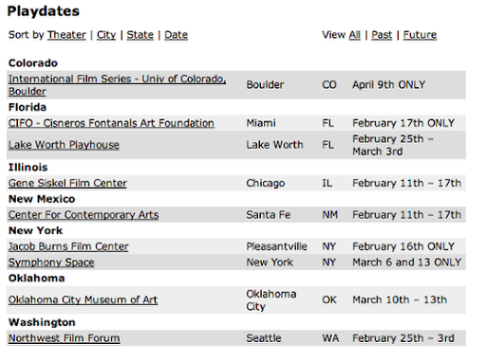The height and width of the screenshot is (361, 486).
Task: Sort playdates by City
Action: [x=106, y=35]
